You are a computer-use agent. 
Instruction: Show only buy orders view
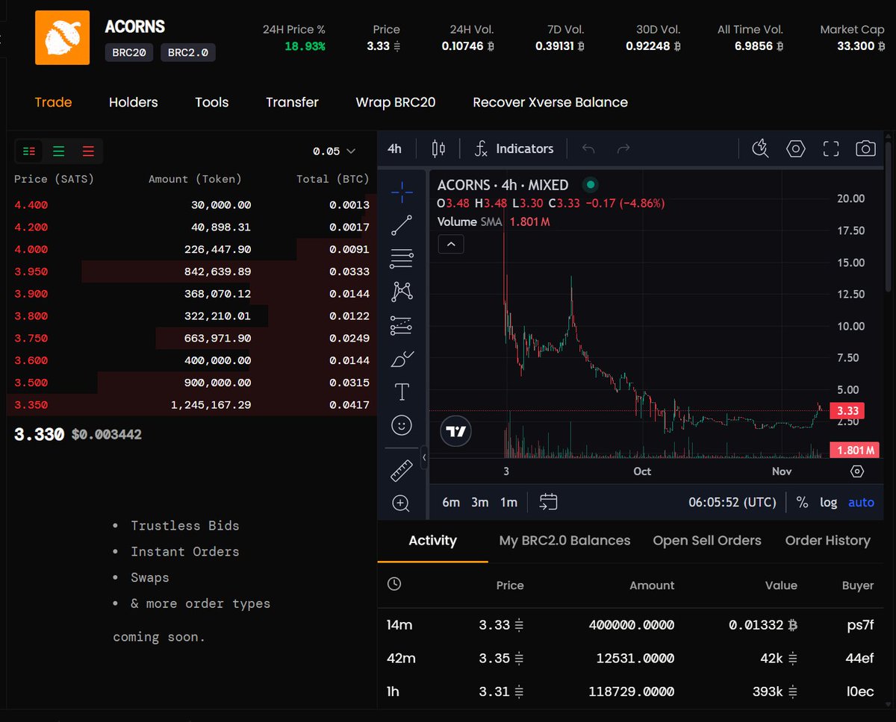[58, 151]
